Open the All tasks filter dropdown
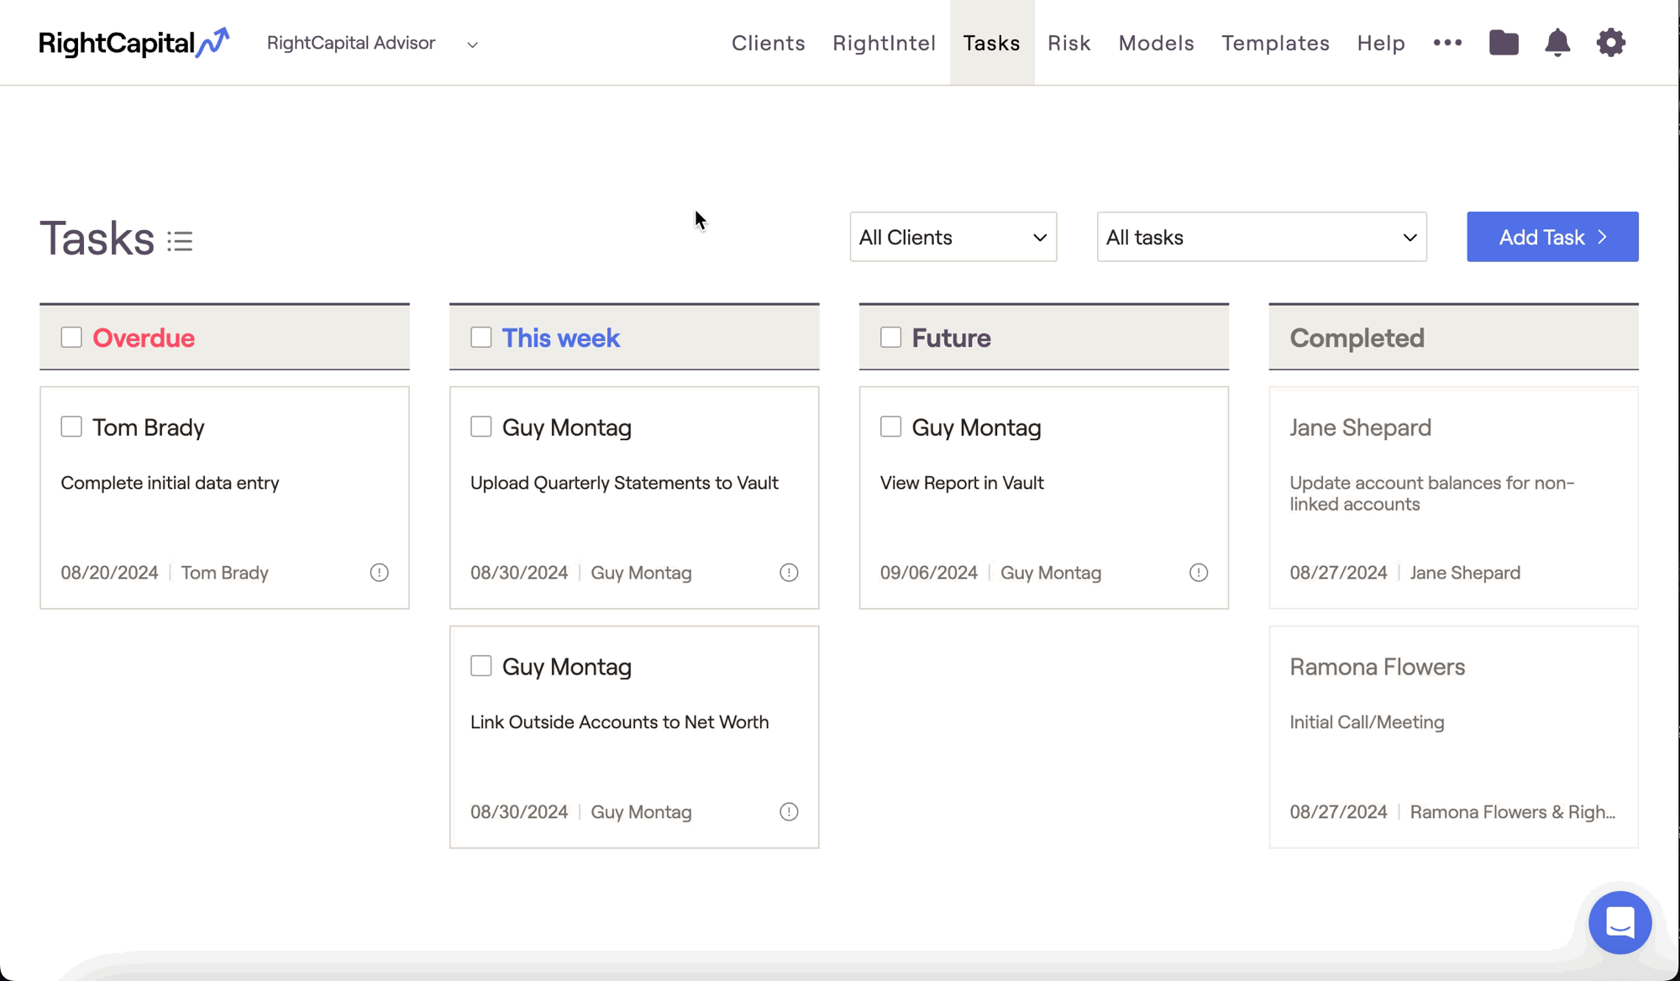The height and width of the screenshot is (981, 1680). tap(1261, 237)
